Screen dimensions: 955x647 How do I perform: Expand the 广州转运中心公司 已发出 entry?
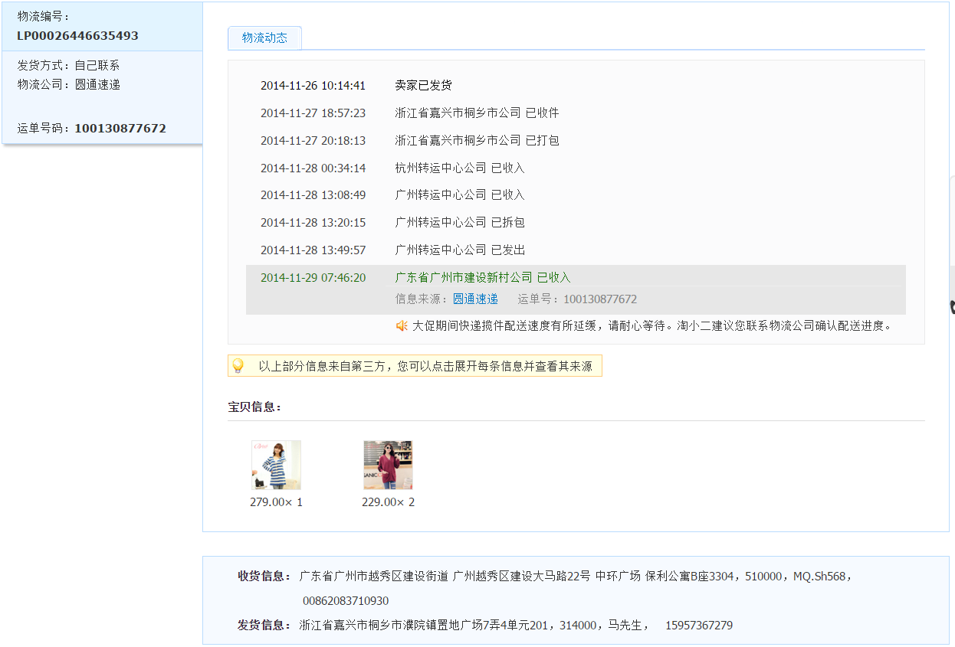460,250
